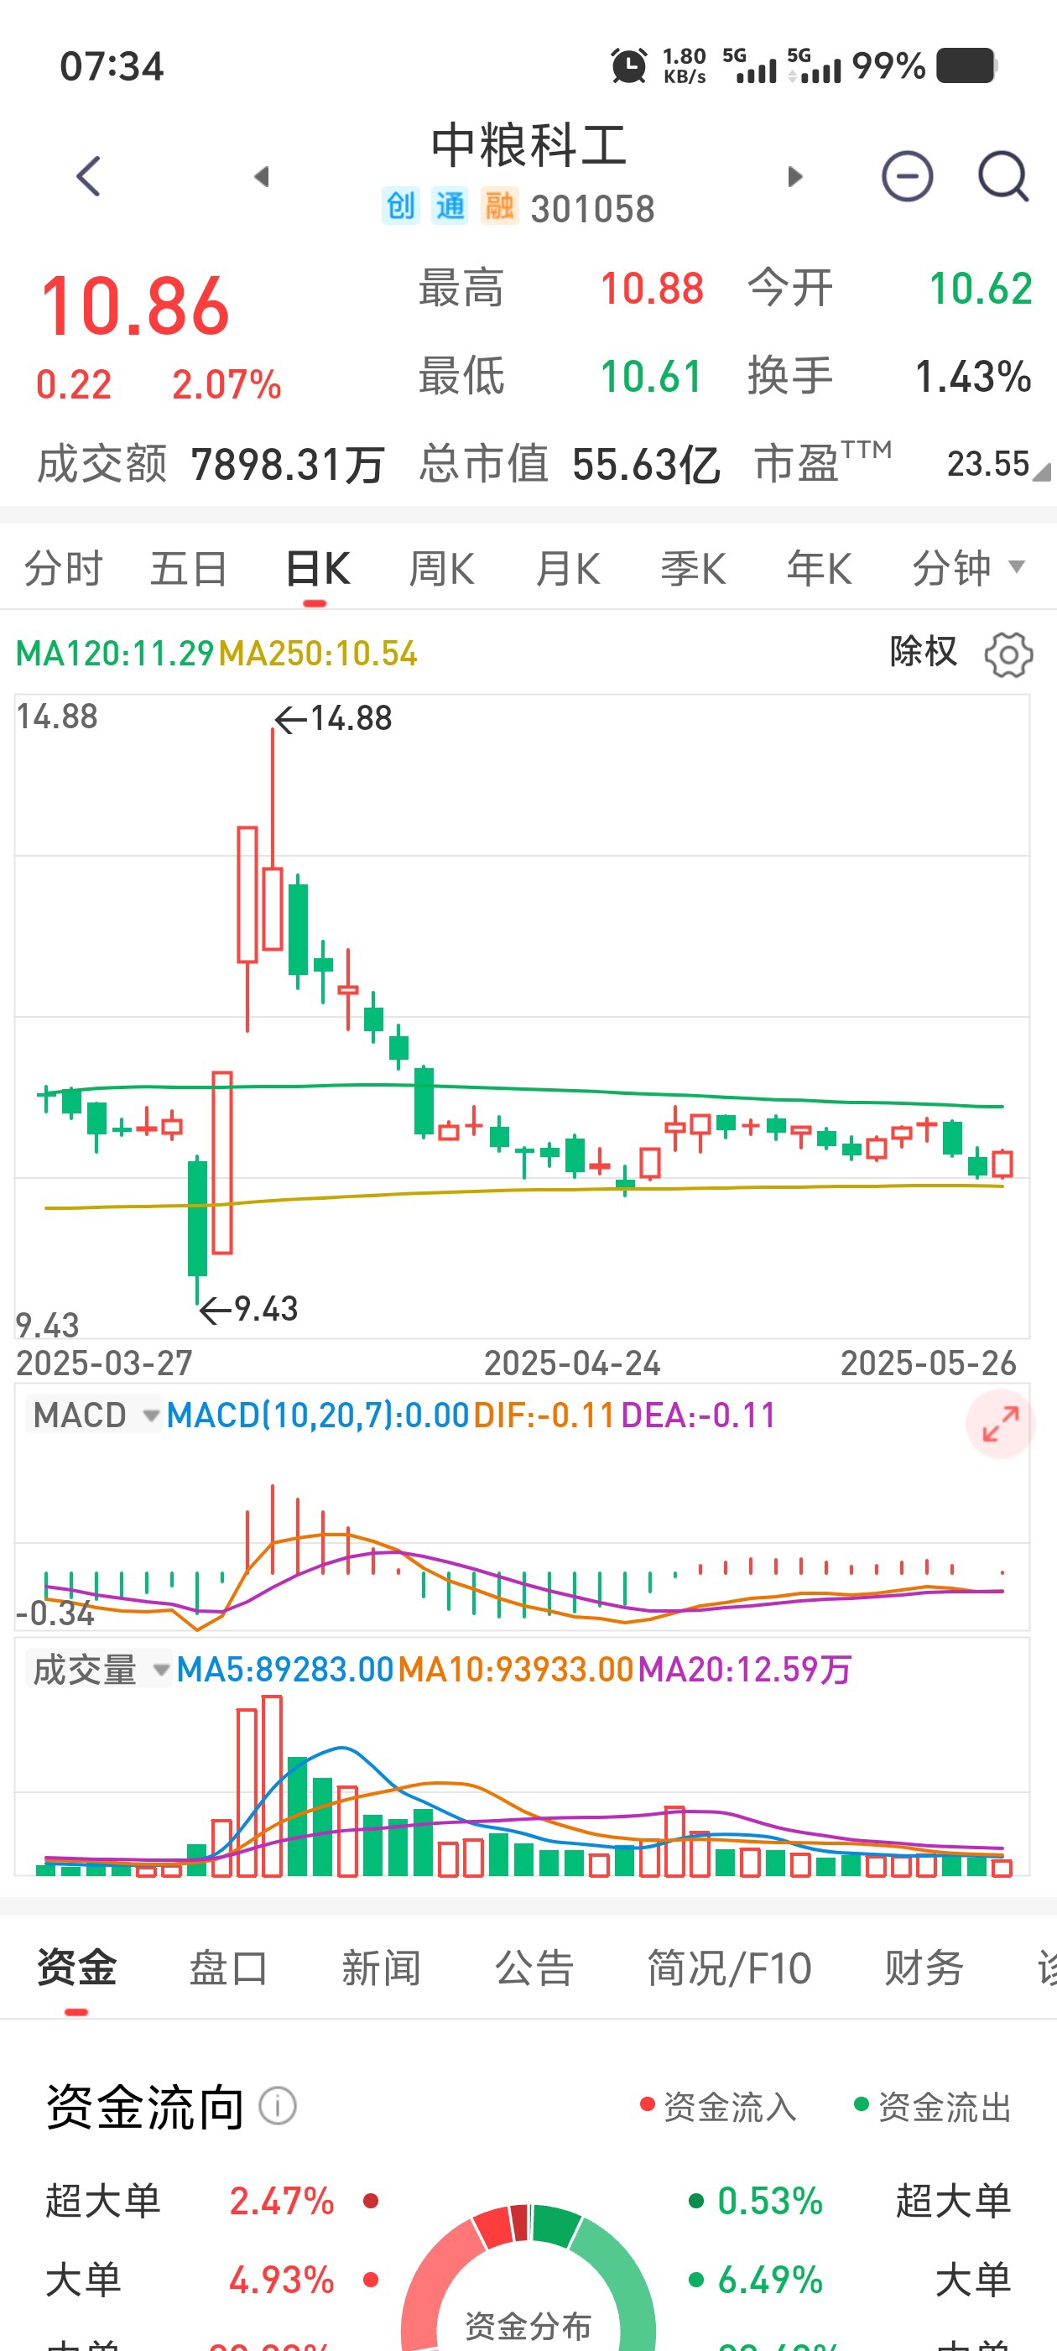Open the search magnifier icon

[1003, 176]
